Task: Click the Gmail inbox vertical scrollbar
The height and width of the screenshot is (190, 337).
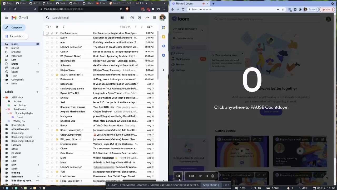Action: coord(158,55)
